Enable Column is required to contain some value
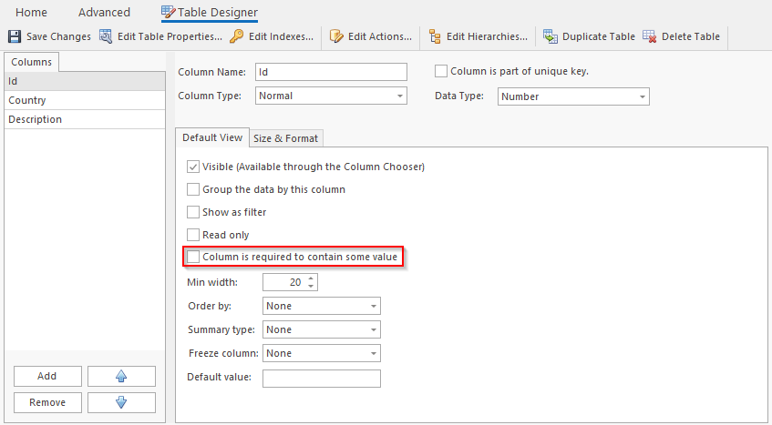The width and height of the screenshot is (772, 425). (193, 257)
